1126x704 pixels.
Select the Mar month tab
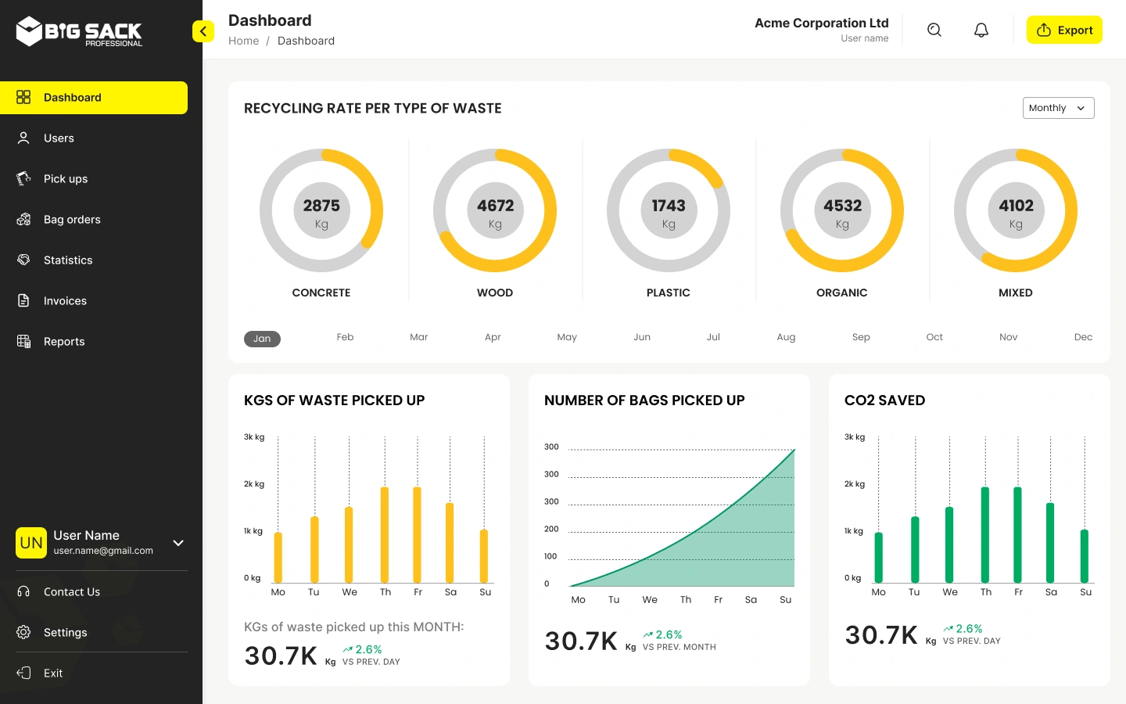419,337
